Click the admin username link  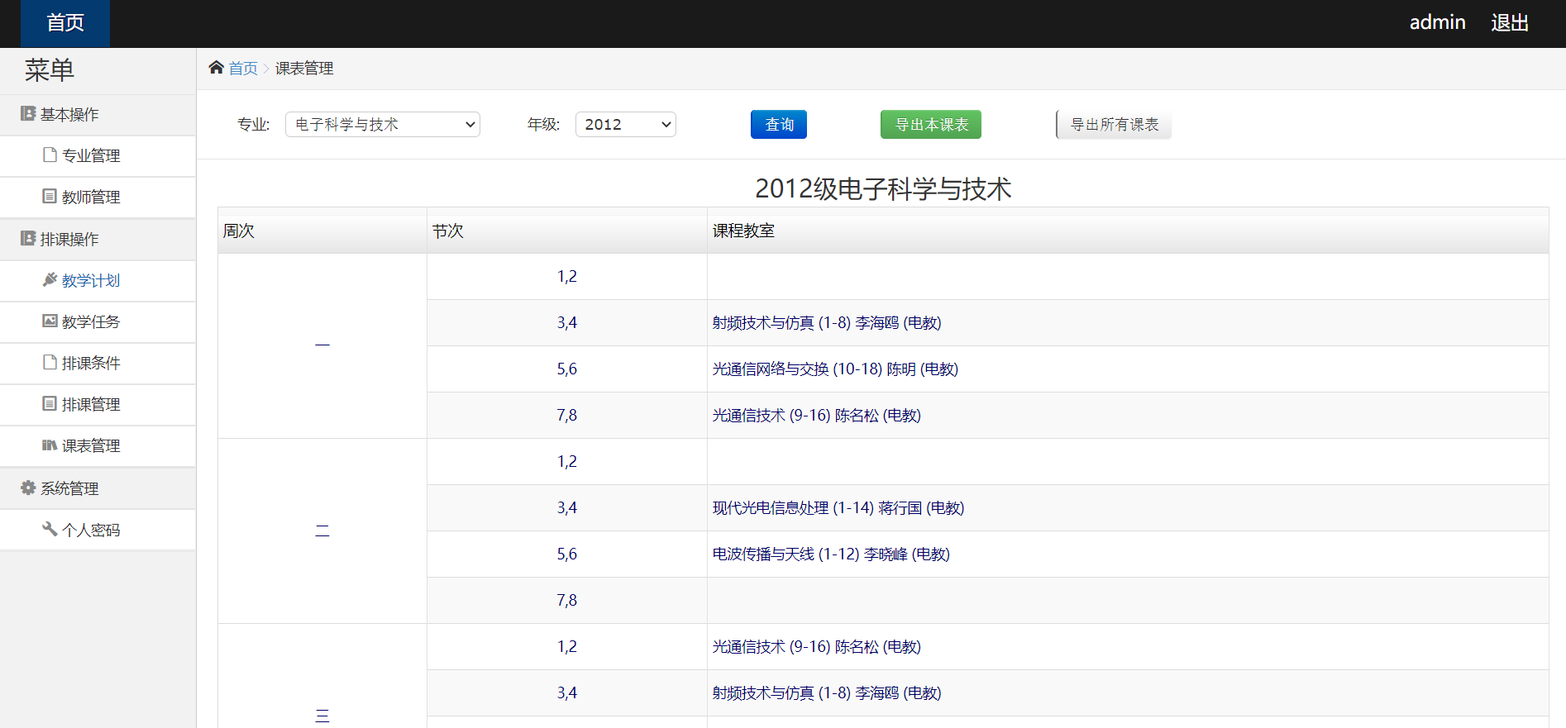click(x=1437, y=22)
